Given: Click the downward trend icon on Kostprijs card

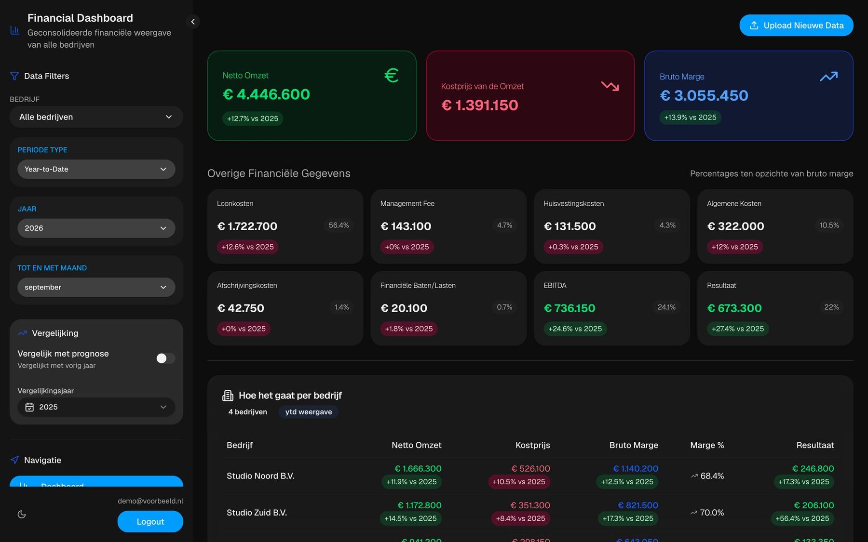Looking at the screenshot, I should [610, 86].
